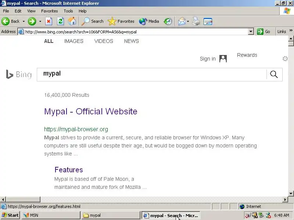Click the profile avatar icon

pos(223,59)
